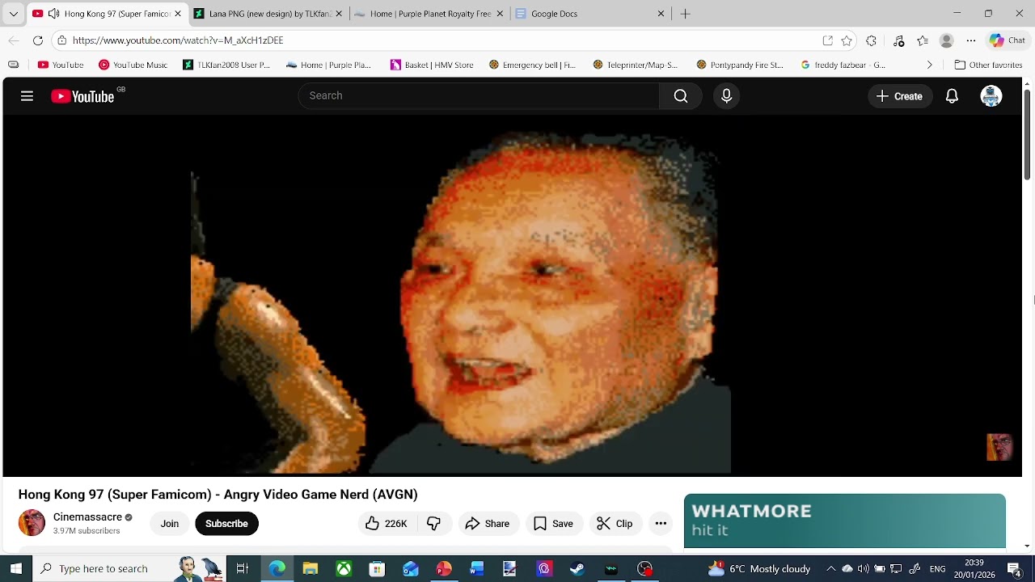The width and height of the screenshot is (1035, 582).
Task: Click in the YouTube Search field
Action: point(479,96)
